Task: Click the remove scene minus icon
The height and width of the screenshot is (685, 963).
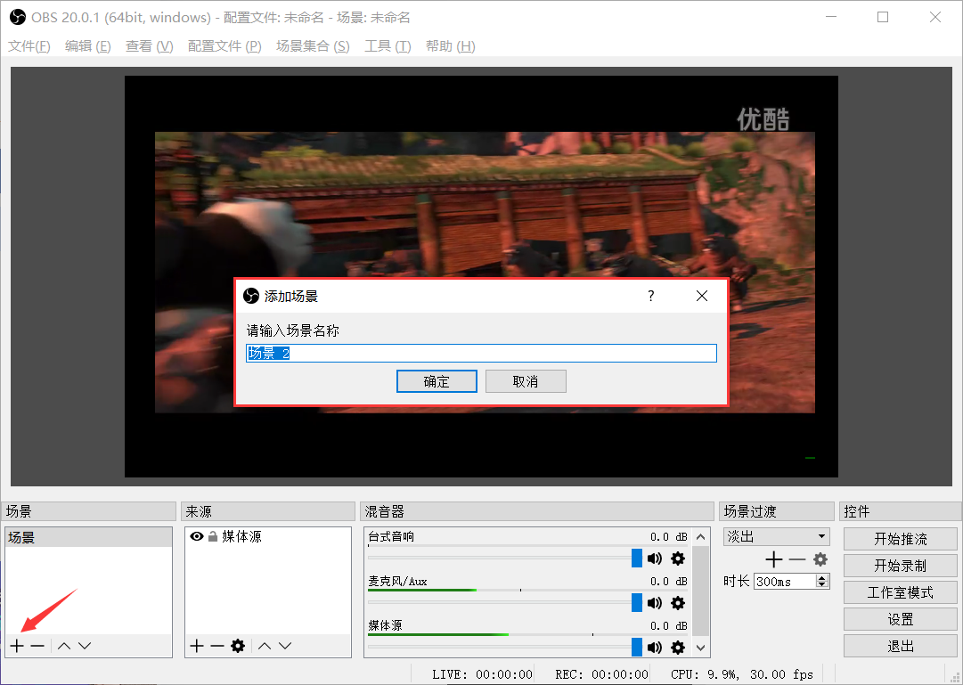Action: pyautogui.click(x=37, y=646)
